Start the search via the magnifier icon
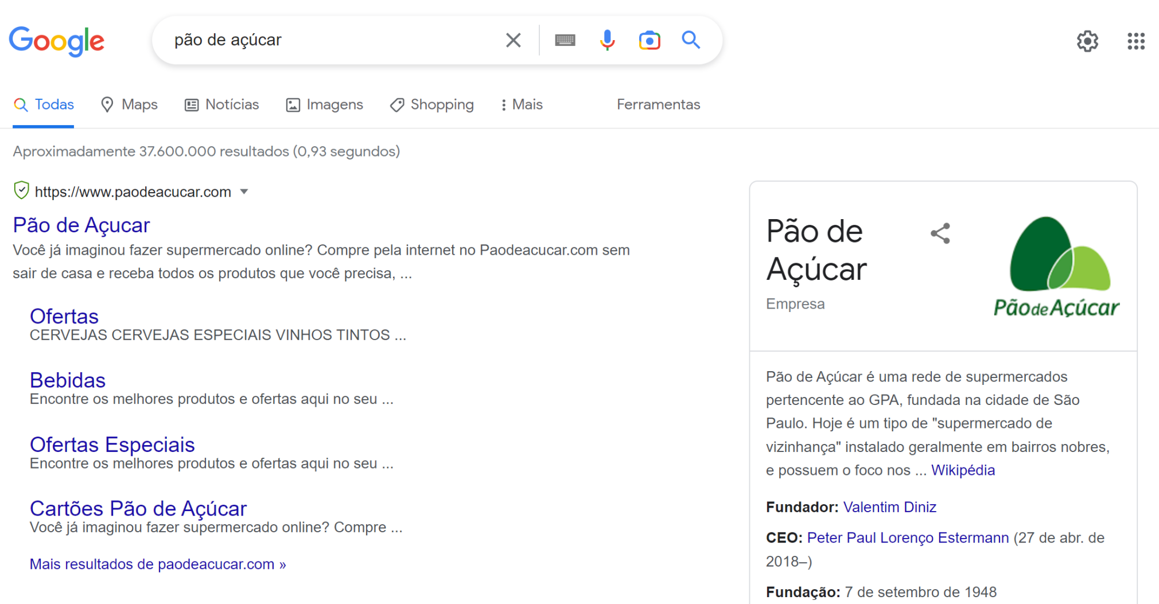Screen dimensions: 1159x604 [x=691, y=40]
